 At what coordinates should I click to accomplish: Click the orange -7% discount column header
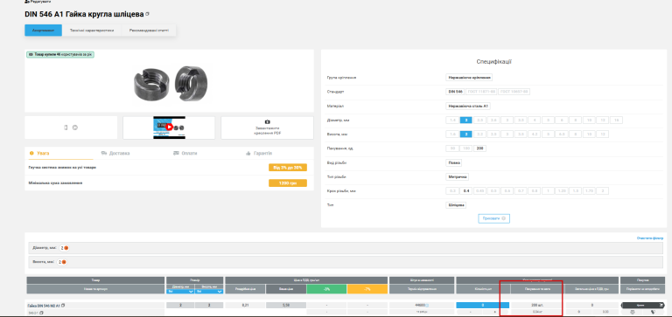click(x=367, y=289)
